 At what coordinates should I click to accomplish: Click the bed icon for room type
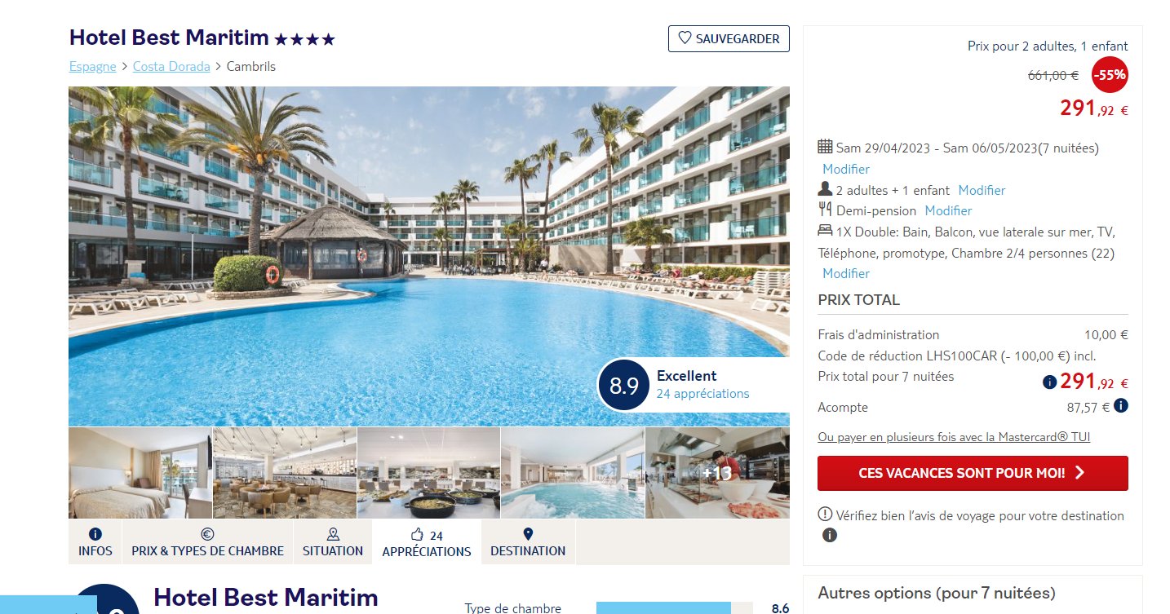click(825, 231)
